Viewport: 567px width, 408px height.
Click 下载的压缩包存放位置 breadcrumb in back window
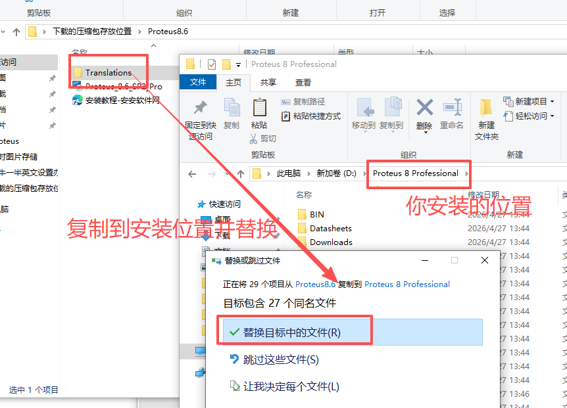(92, 32)
